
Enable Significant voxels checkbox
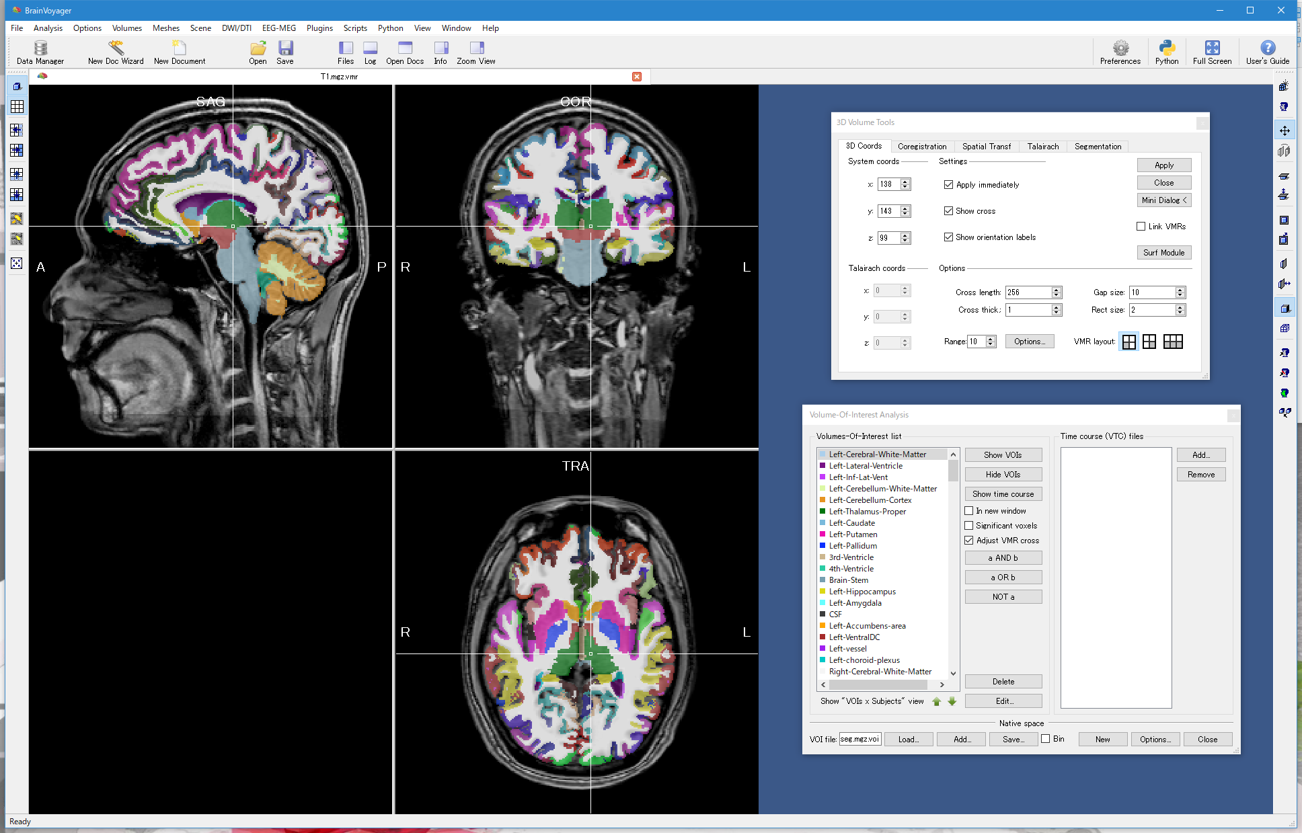coord(969,525)
